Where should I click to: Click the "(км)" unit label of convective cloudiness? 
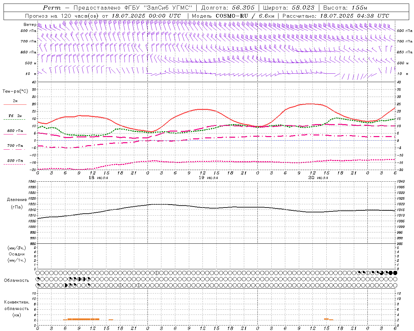click(17, 315)
